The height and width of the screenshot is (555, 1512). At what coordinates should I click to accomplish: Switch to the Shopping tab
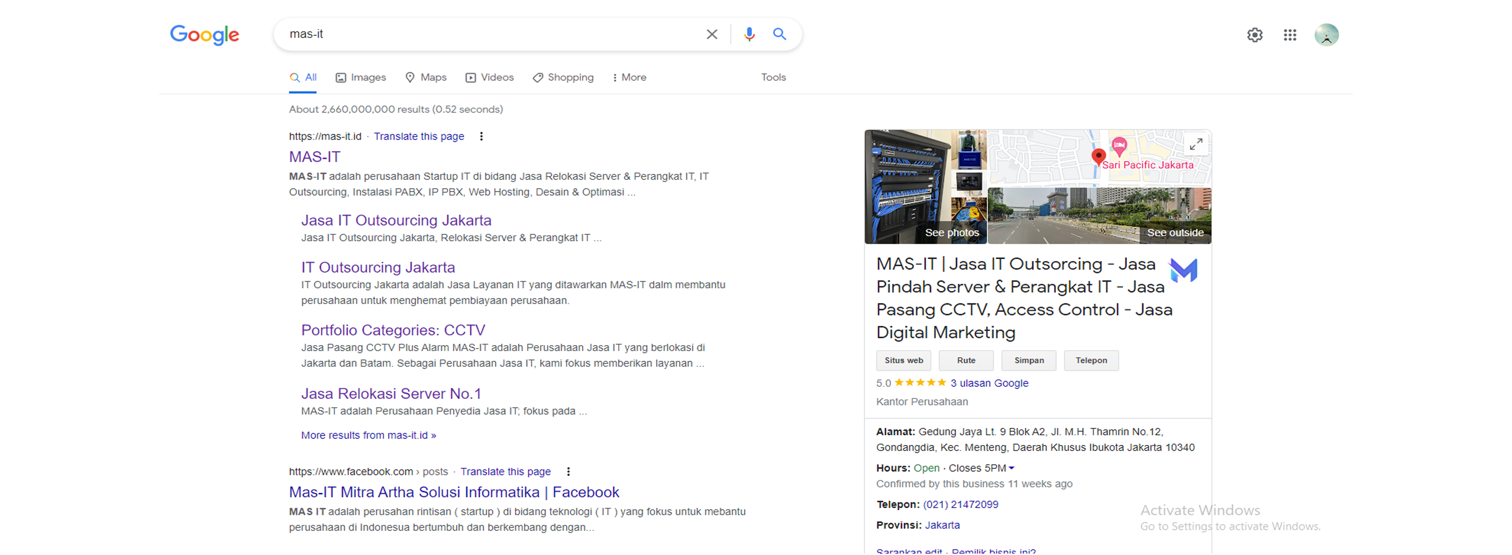point(564,77)
